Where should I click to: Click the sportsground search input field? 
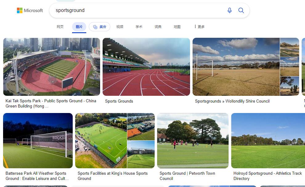point(139,10)
